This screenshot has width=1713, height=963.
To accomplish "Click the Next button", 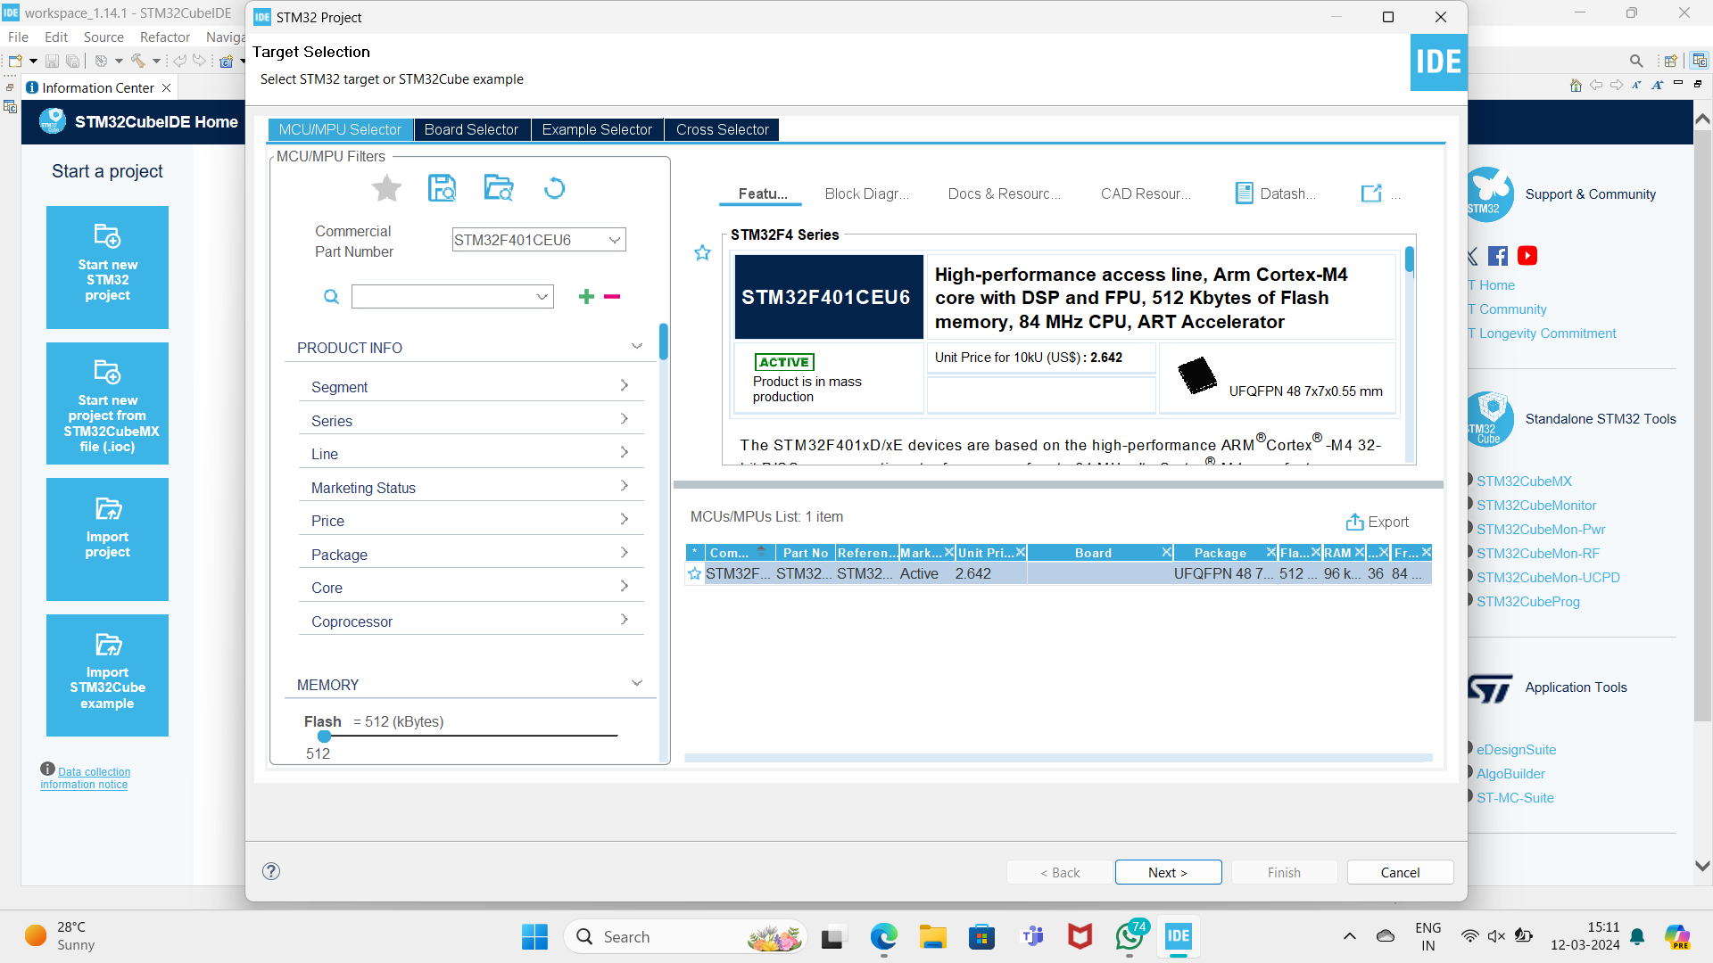I will click(1168, 872).
